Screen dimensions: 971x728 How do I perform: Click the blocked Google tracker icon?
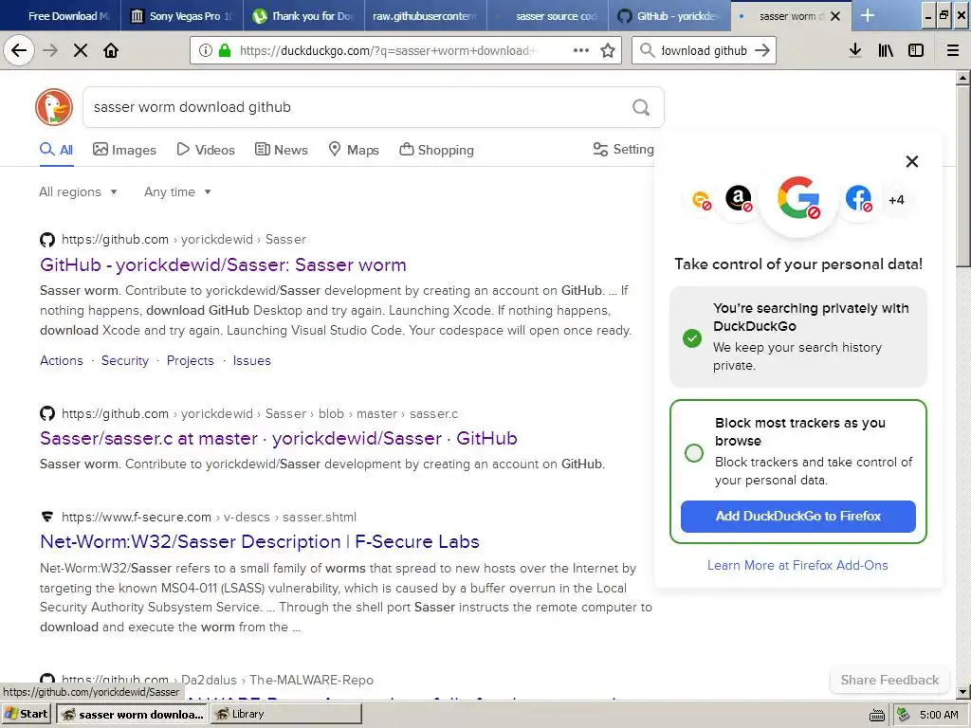tap(798, 199)
